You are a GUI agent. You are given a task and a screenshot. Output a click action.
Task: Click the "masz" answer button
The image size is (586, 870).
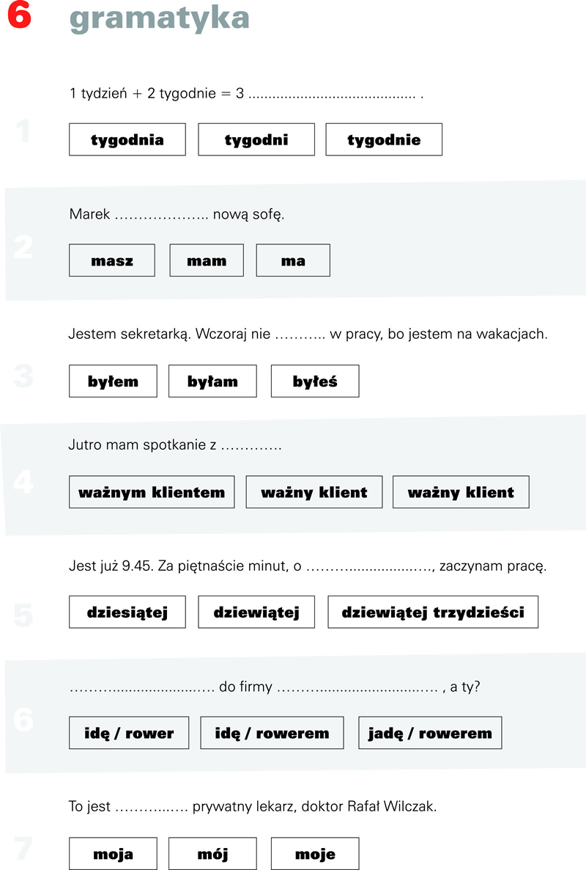(x=112, y=260)
